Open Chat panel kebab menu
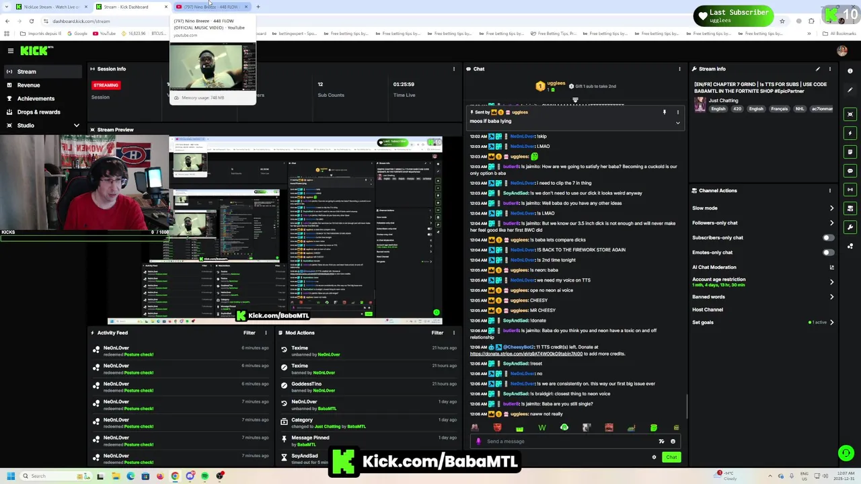Viewport: 861px width, 484px height. [679, 69]
